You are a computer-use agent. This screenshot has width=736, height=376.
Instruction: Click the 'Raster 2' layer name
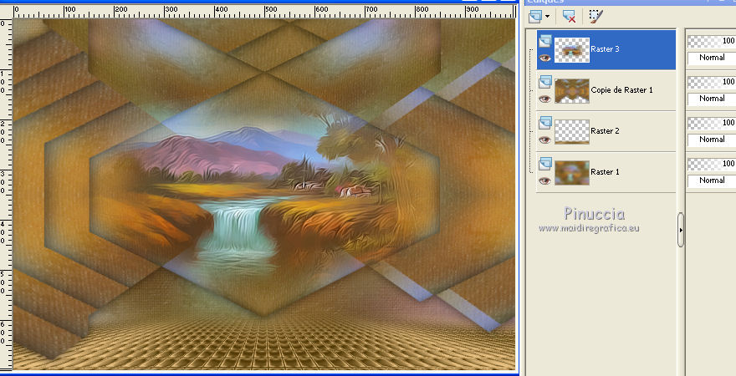[605, 131]
